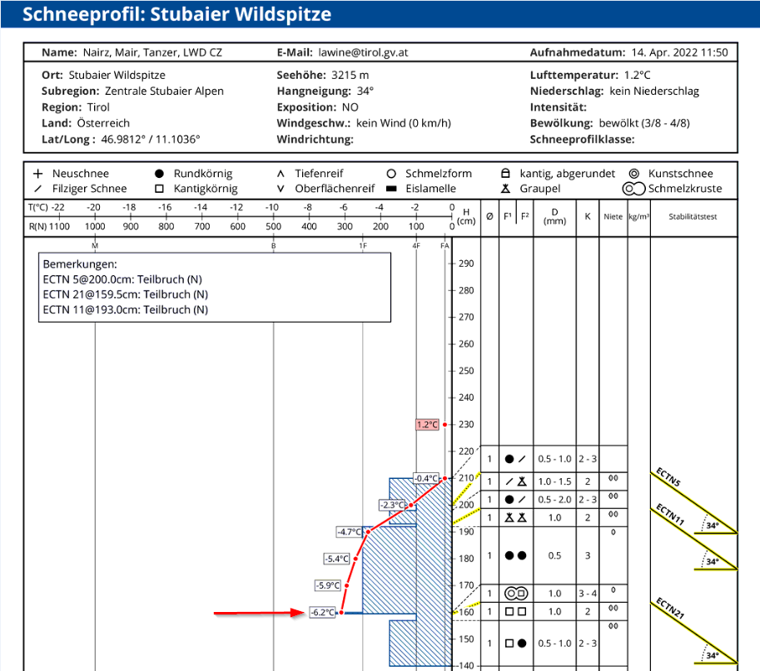Image resolution: width=760 pixels, height=671 pixels.
Task: Select the Graupel legend icon
Action: coord(505,188)
